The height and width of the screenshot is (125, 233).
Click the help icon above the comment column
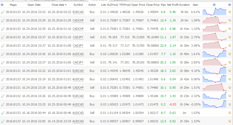[x=229, y=5]
